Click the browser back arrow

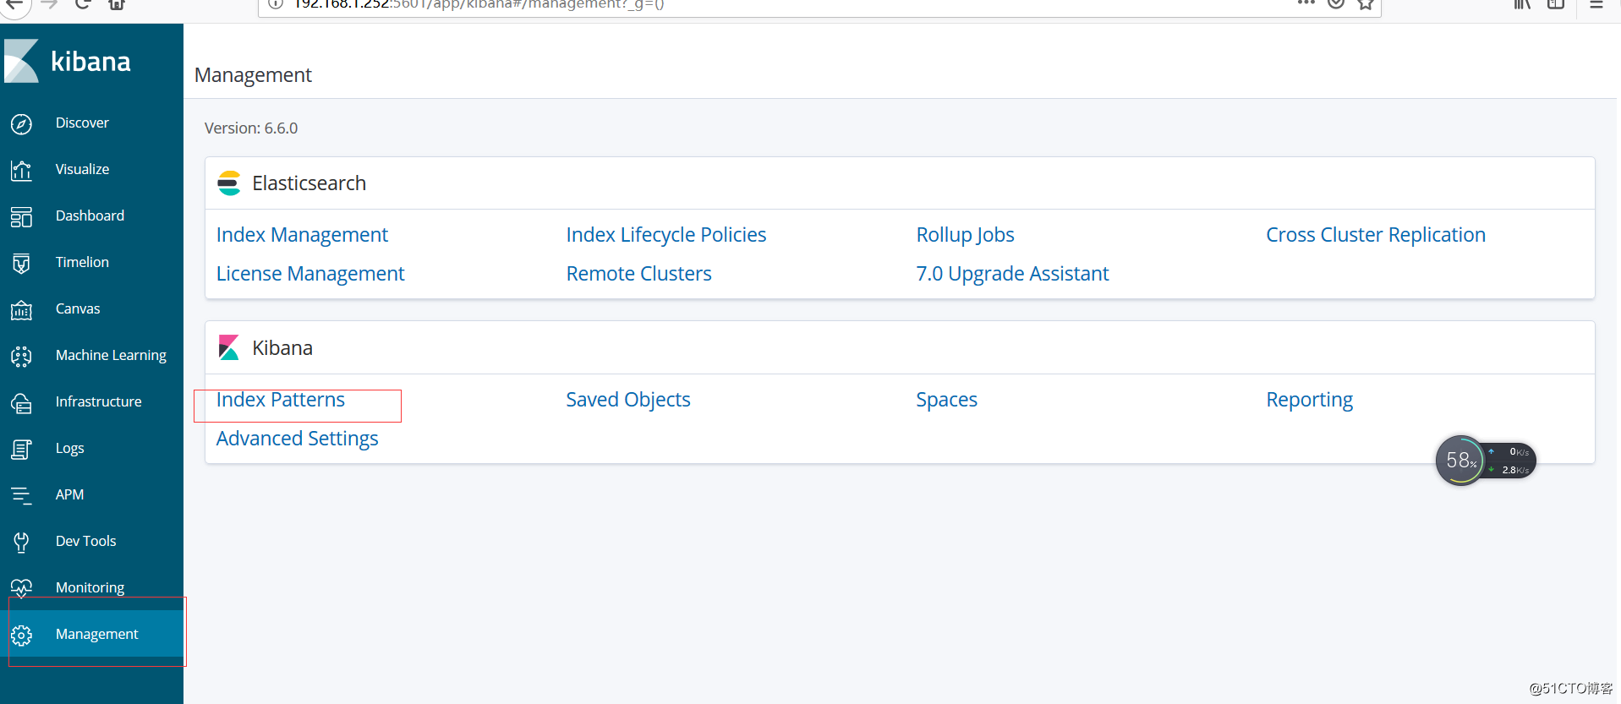14,3
